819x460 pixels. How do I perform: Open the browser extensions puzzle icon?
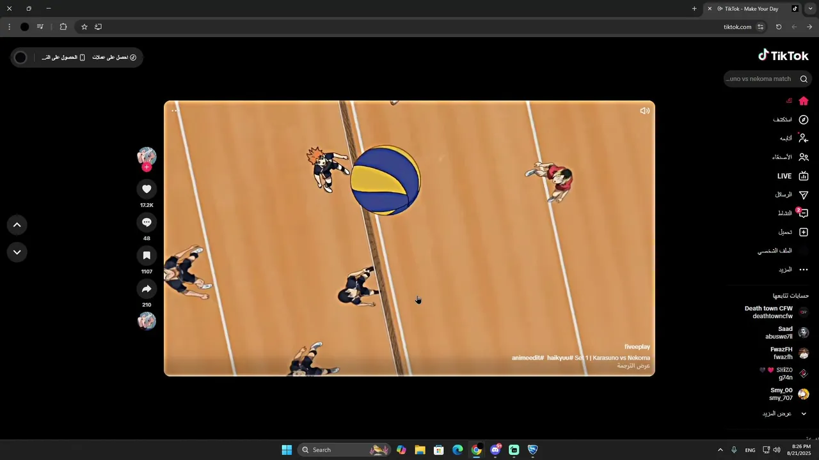point(63,27)
